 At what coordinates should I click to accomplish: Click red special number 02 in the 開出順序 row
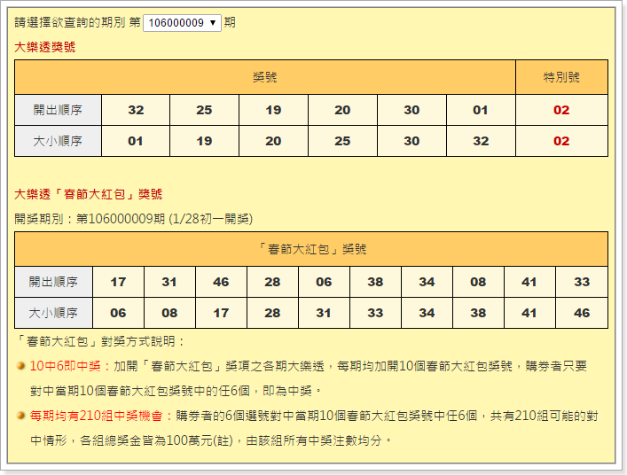pos(561,110)
